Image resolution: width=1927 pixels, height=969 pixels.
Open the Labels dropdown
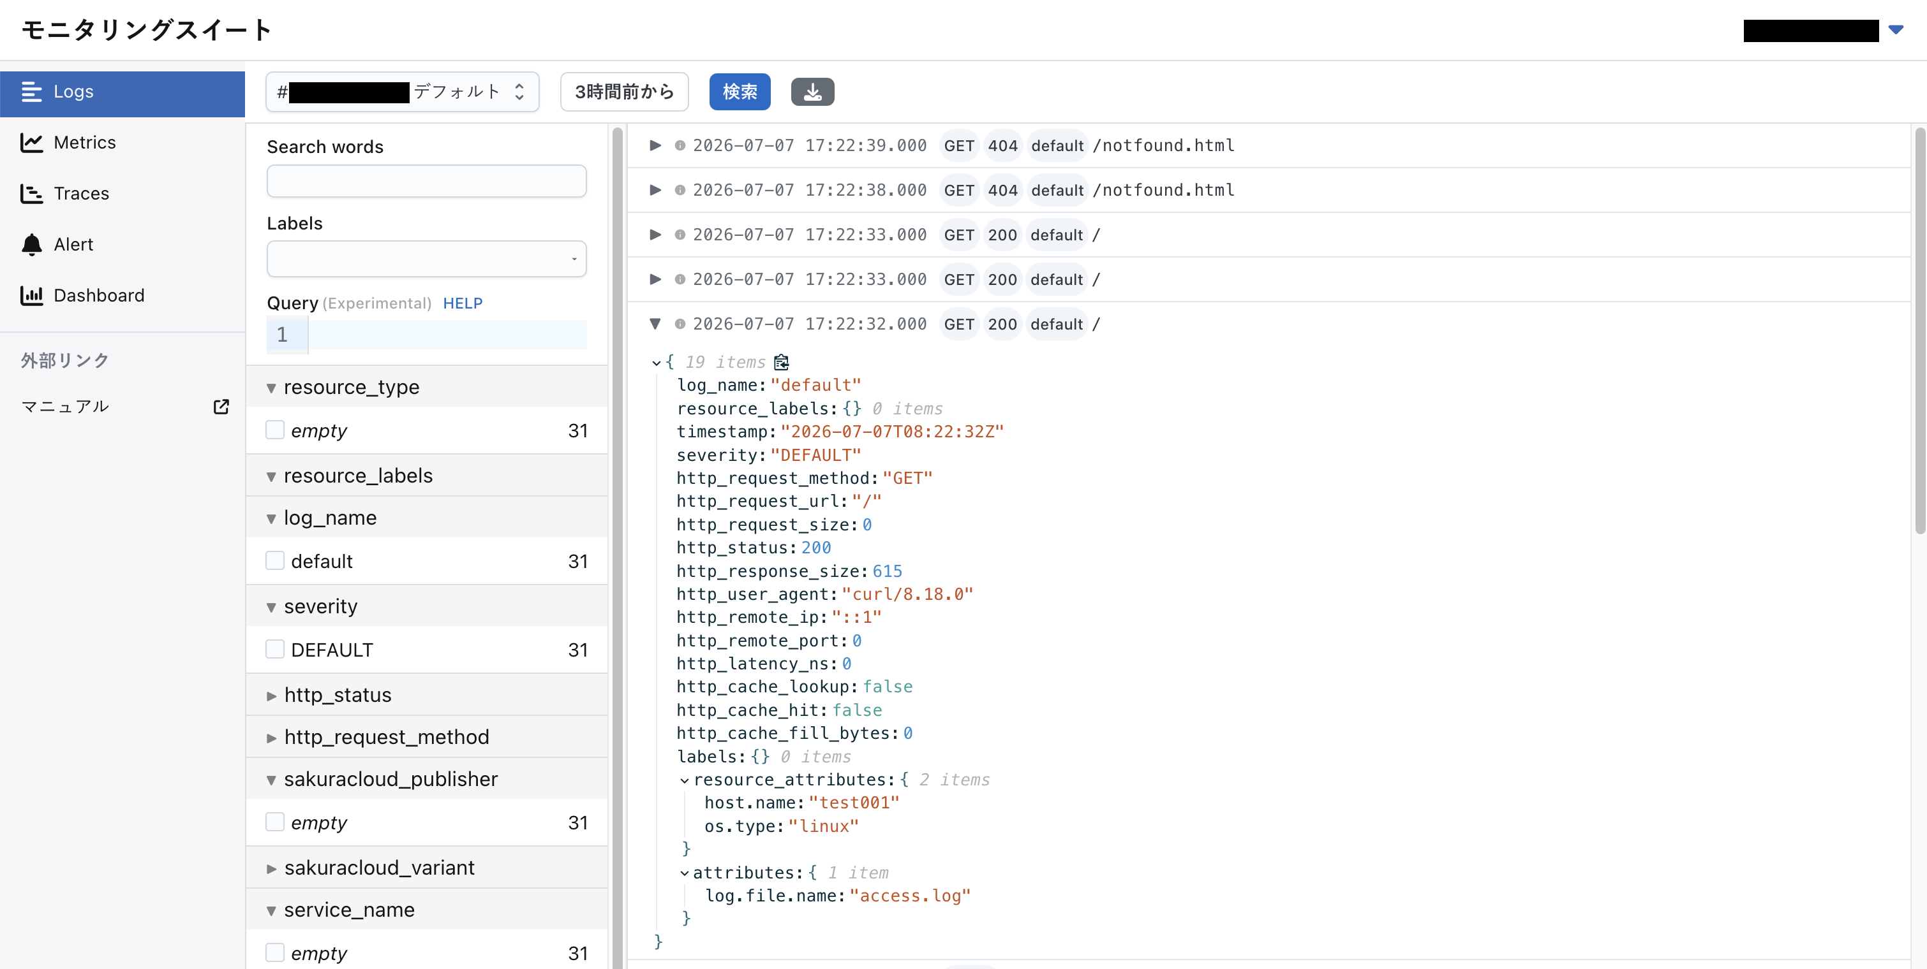pos(426,258)
